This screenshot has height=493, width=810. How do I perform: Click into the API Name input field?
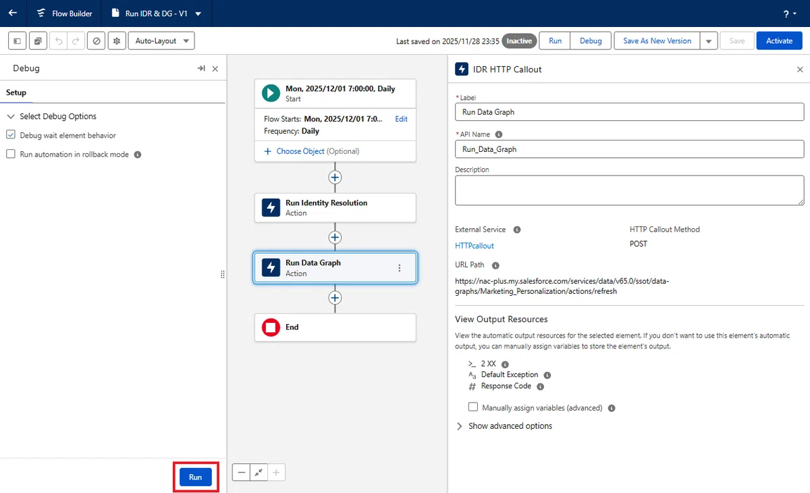(630, 149)
